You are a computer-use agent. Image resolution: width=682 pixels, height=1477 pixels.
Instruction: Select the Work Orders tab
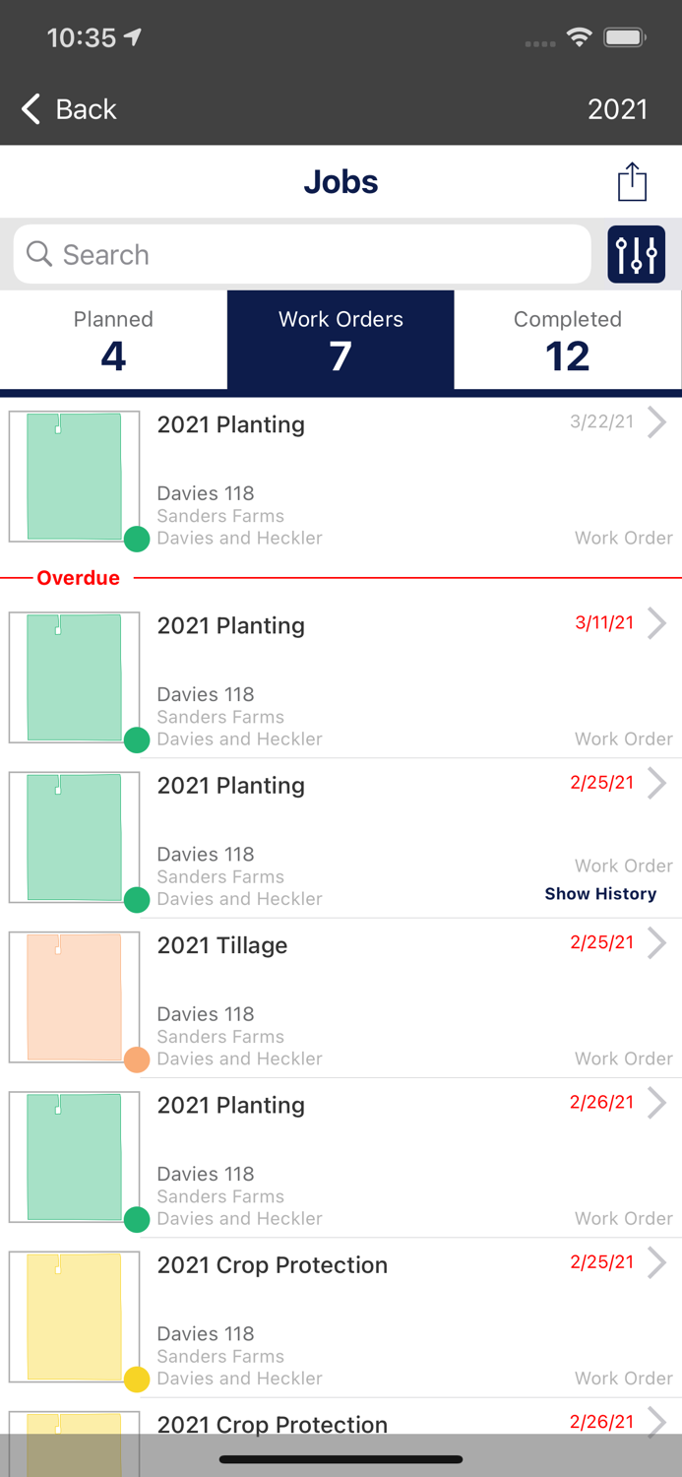click(341, 341)
